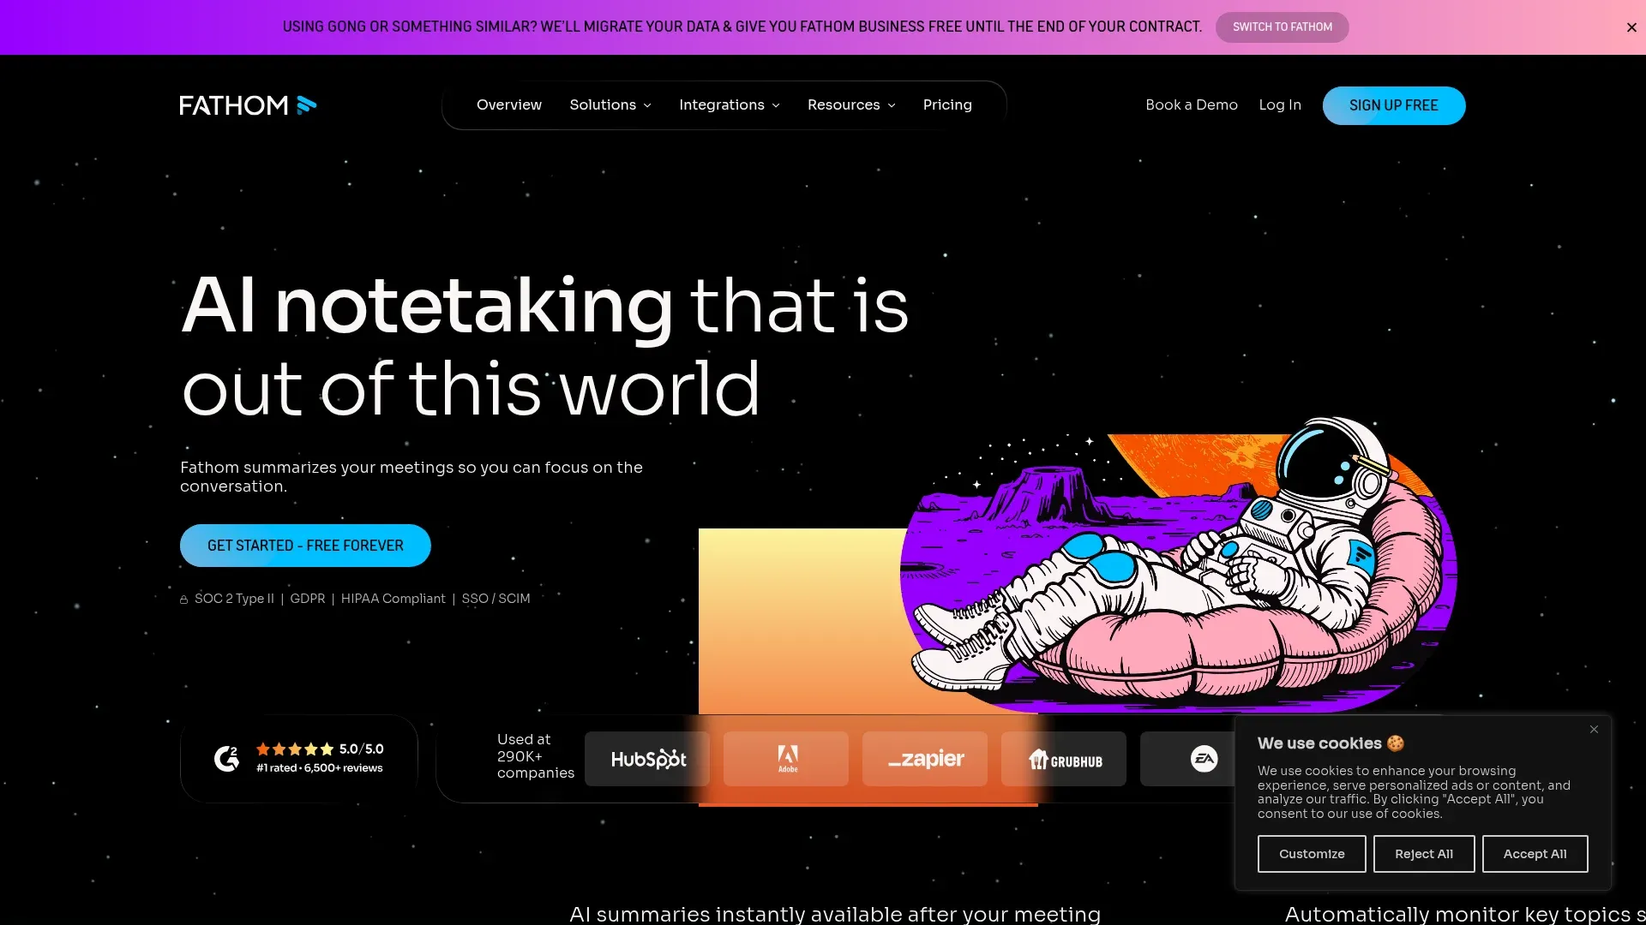Screen dimensions: 1646x925
Task: Switch to the Overview nav item
Action: point(509,104)
